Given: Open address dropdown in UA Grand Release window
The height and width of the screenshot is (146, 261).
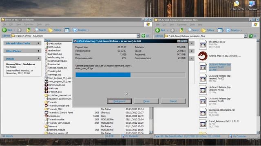Looking at the screenshot, I should pyautogui.click(x=246, y=36).
